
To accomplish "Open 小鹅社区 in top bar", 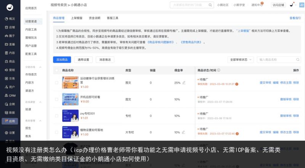I will [x=223, y=5].
